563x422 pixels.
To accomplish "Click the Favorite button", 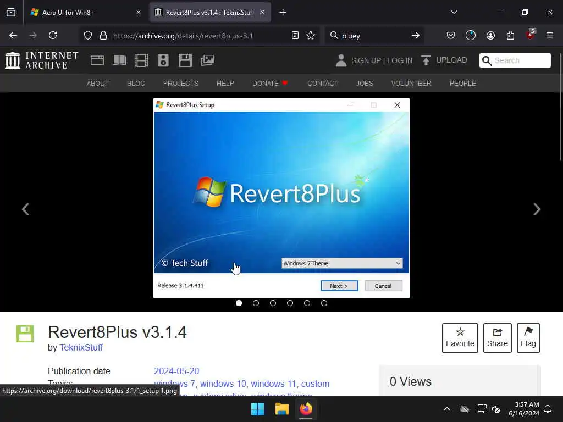I will [460, 338].
